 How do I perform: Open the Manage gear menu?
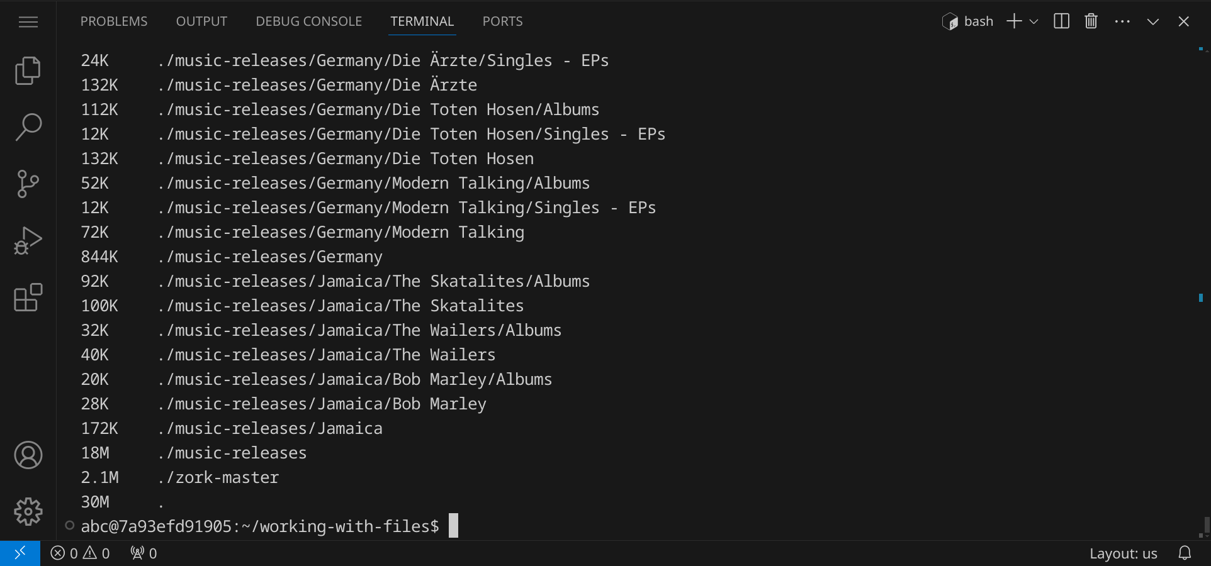[x=28, y=511]
